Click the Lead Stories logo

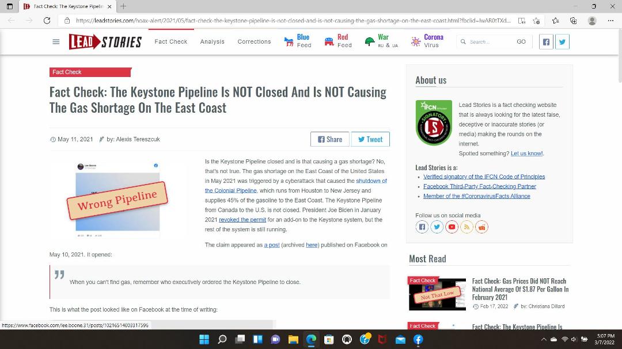click(x=105, y=41)
